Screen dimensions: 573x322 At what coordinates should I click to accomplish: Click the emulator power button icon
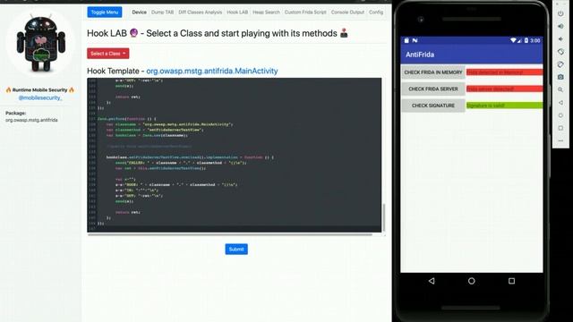[560, 13]
